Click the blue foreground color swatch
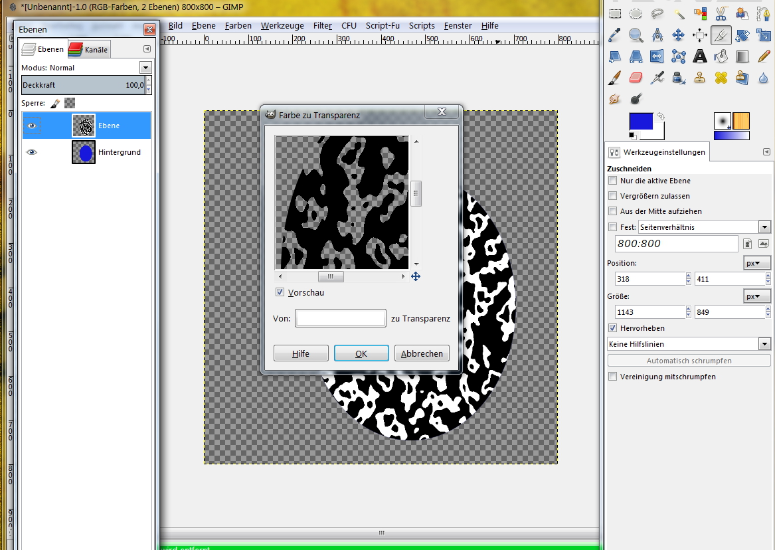 pos(641,121)
